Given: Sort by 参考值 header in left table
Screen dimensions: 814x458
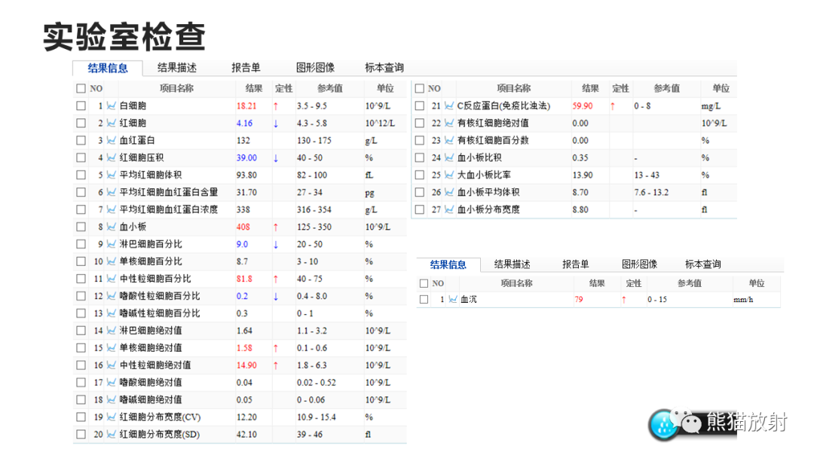Looking at the screenshot, I should 329,88.
